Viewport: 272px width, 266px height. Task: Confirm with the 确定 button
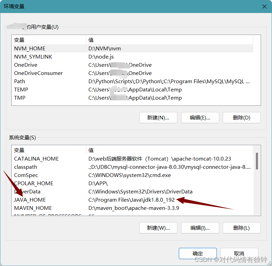coord(198,254)
